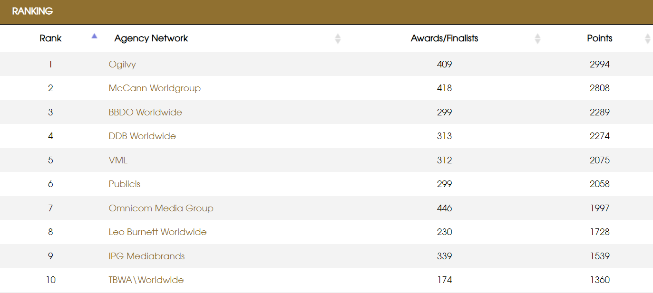This screenshot has width=653, height=293.
Task: Click the 2994 points cell for Ogilvy
Action: click(x=599, y=65)
